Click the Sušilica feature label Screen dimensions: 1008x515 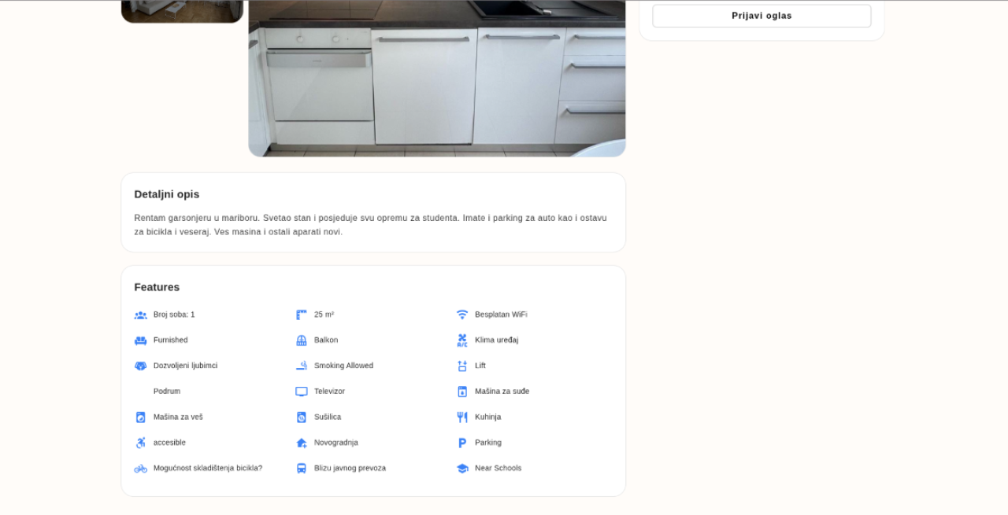(x=328, y=417)
